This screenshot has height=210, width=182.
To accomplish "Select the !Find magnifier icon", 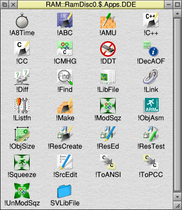I will [65, 77].
